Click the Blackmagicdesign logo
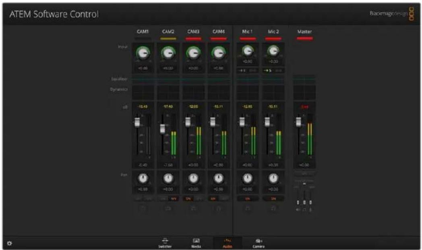The width and height of the screenshot is (422, 250). coord(392,13)
